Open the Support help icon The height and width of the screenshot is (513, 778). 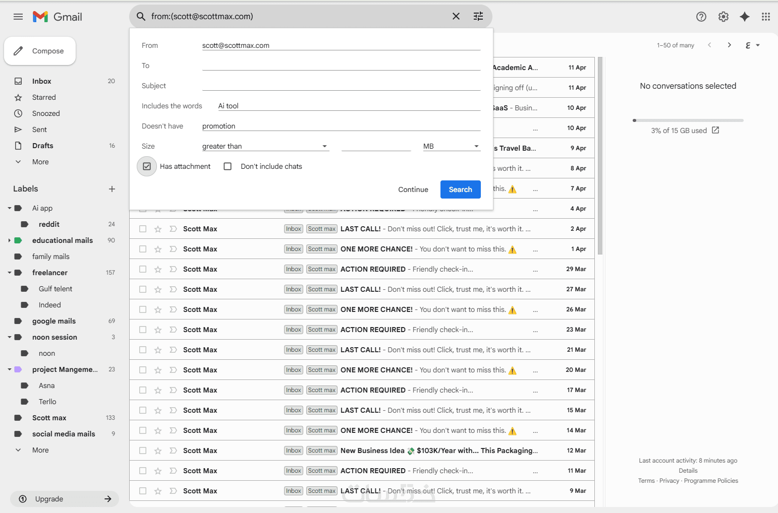coord(701,17)
